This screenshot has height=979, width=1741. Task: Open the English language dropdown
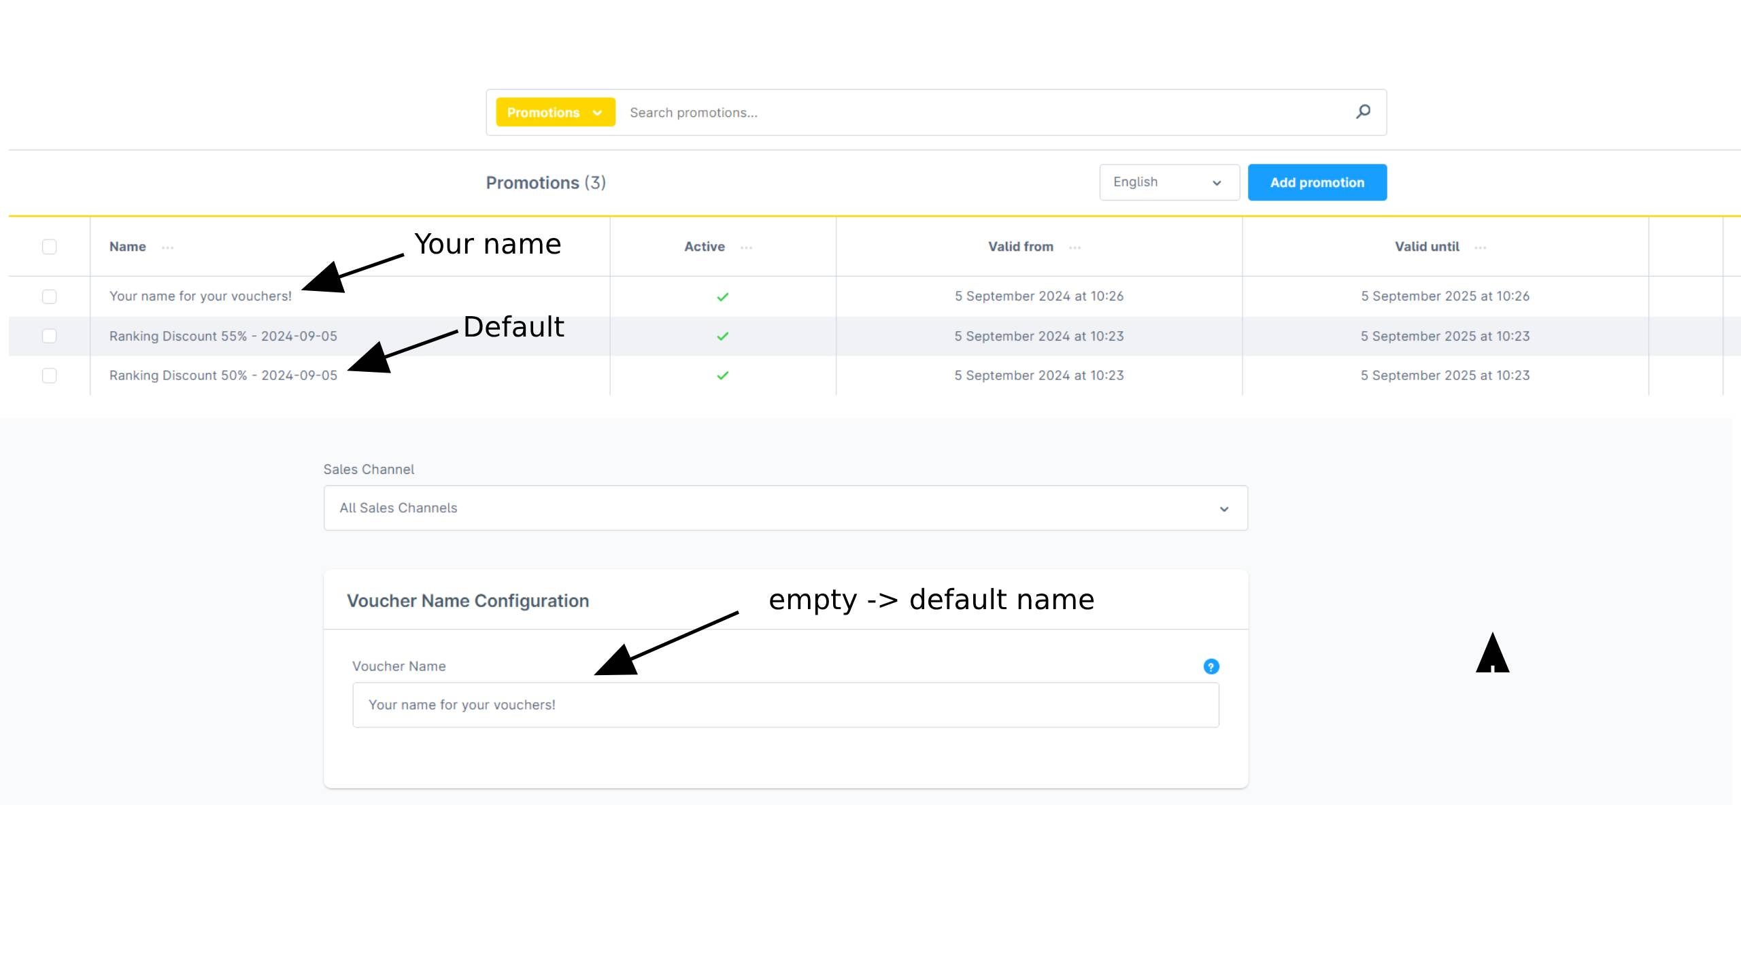click(x=1169, y=182)
